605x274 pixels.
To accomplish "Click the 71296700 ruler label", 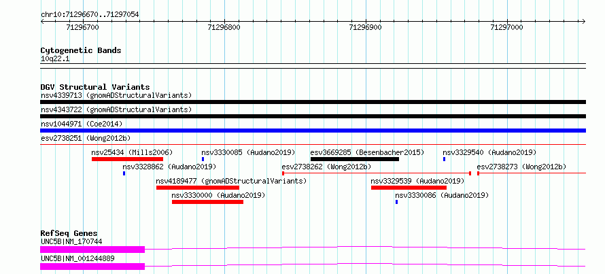I will (x=82, y=27).
